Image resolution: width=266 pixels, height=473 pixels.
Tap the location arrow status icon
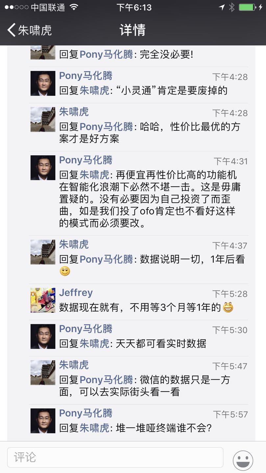point(222,7)
